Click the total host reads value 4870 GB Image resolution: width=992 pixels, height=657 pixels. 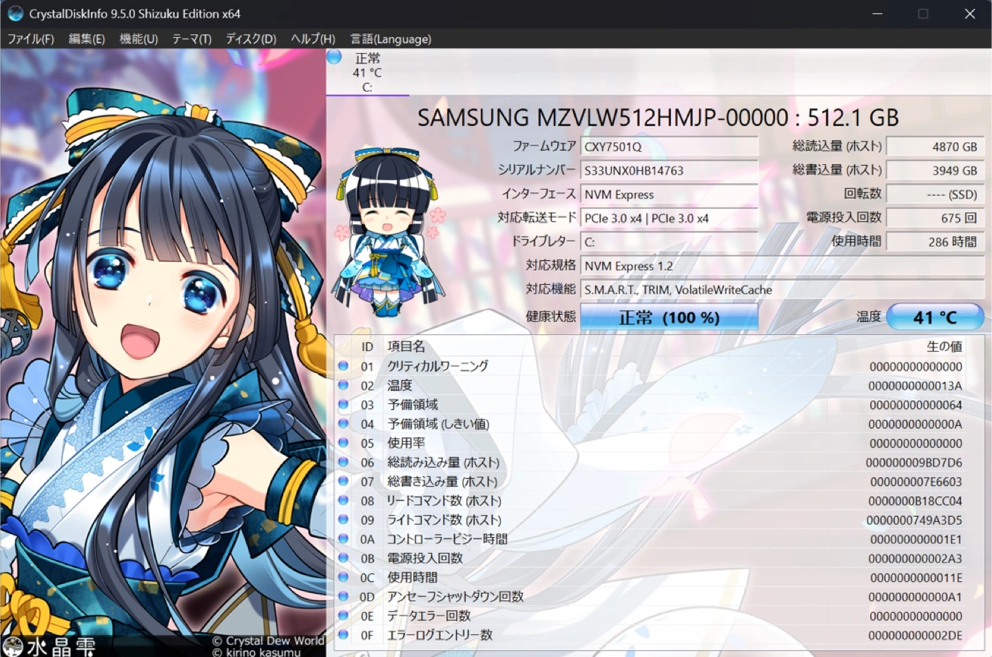point(935,147)
